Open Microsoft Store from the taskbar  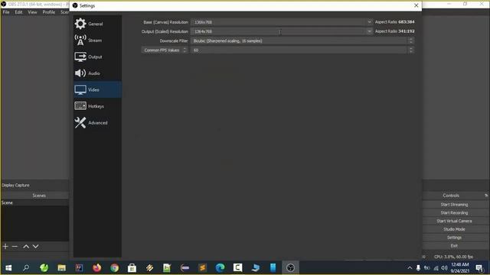pyautogui.click(x=132, y=268)
